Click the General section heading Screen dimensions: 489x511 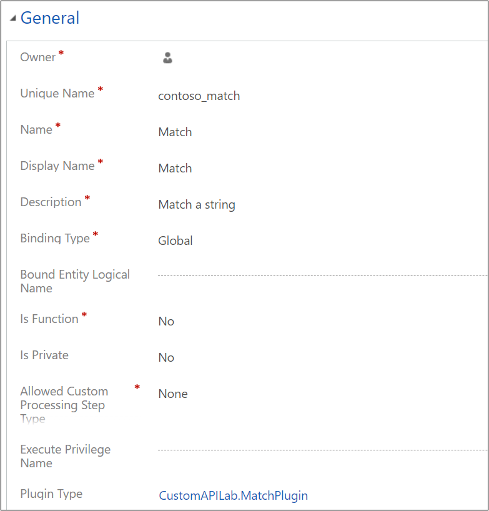click(49, 18)
